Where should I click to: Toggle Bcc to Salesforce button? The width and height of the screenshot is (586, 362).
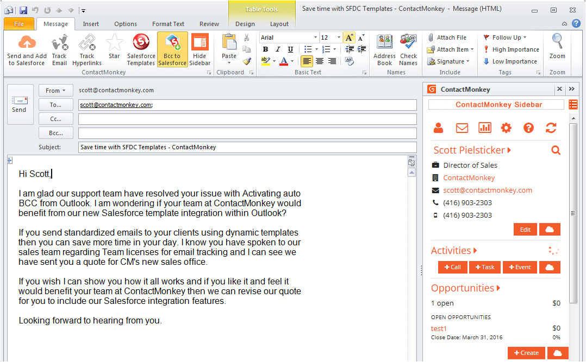point(172,49)
